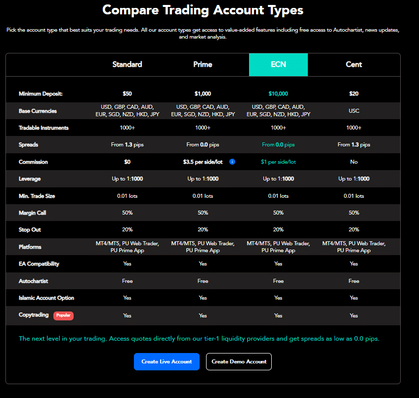Screen dimensions: 419x398
Task: Click the "$20" Cent minimum deposit value
Action: click(354, 94)
